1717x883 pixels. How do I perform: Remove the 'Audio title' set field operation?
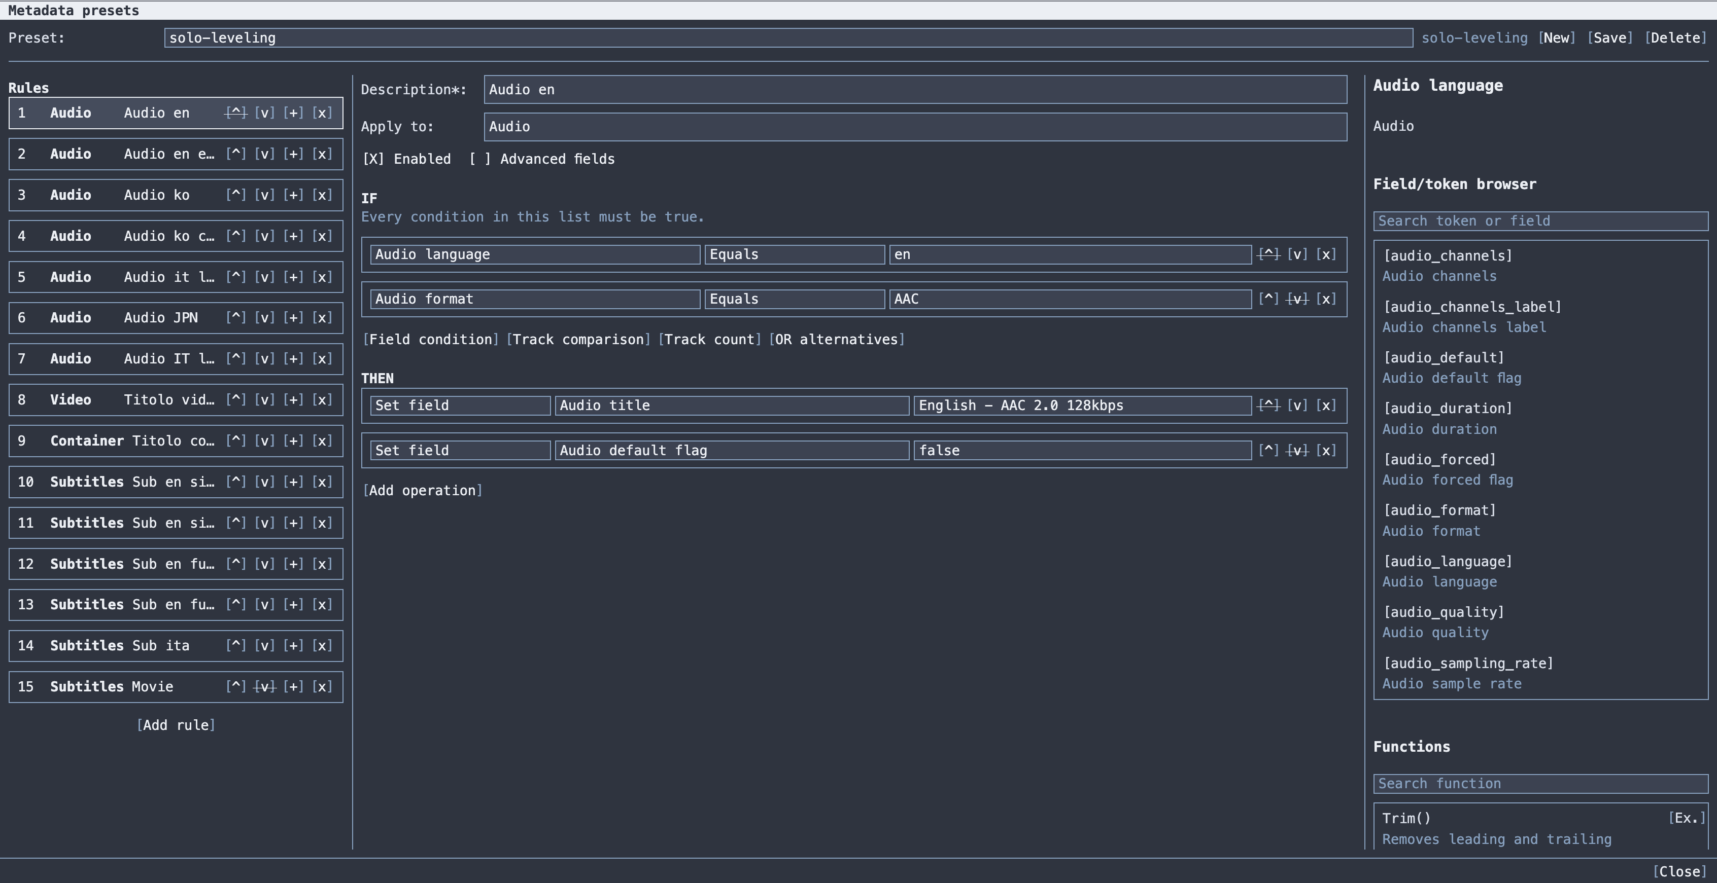point(1326,406)
